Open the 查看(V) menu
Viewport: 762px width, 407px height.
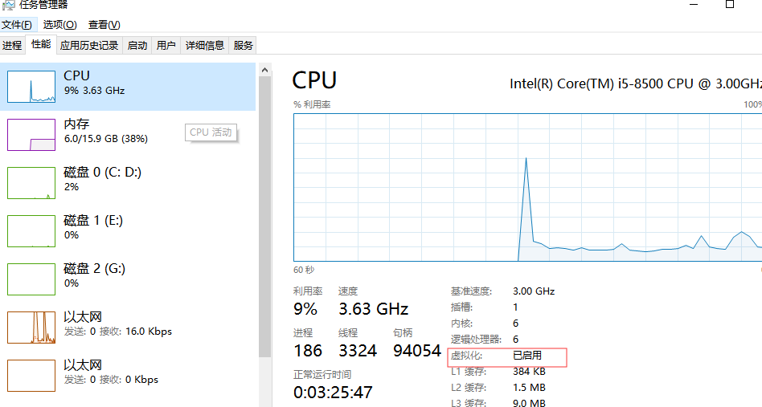(x=104, y=25)
